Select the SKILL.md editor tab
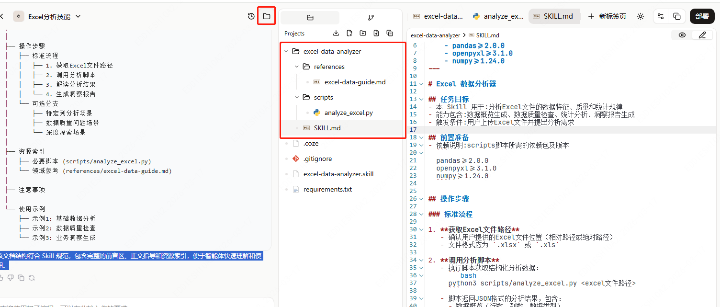720x307 pixels. (x=553, y=16)
